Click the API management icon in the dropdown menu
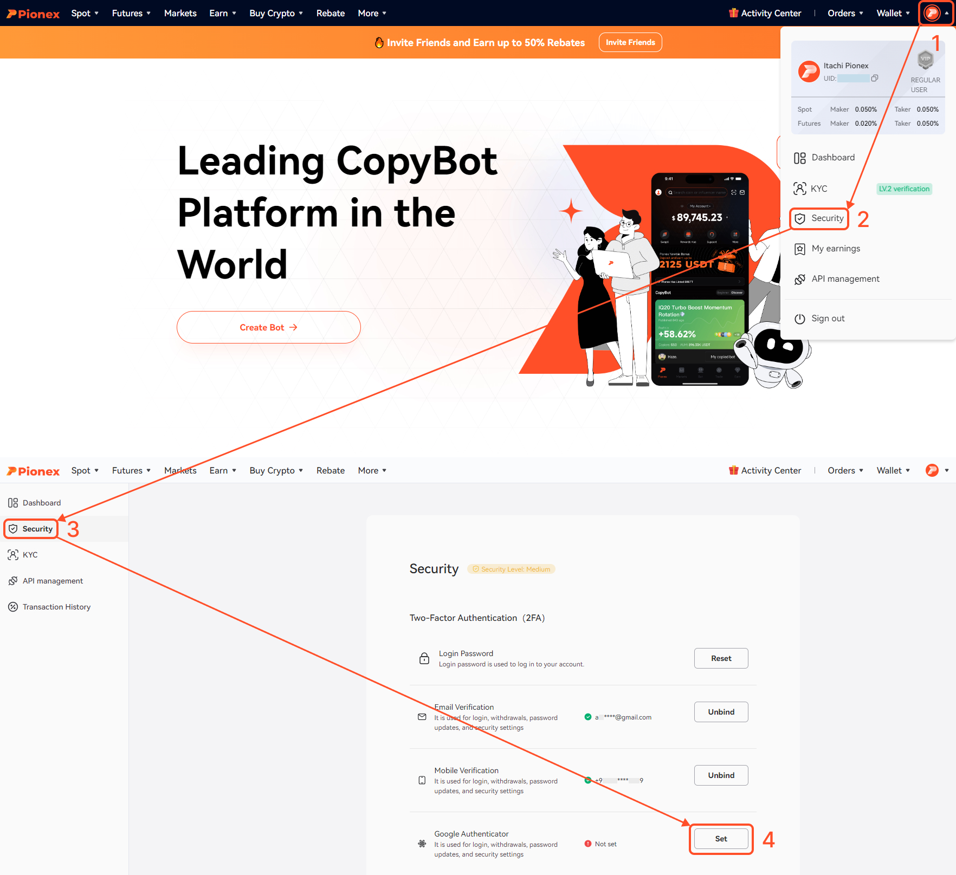Image resolution: width=956 pixels, height=875 pixels. pyautogui.click(x=799, y=279)
